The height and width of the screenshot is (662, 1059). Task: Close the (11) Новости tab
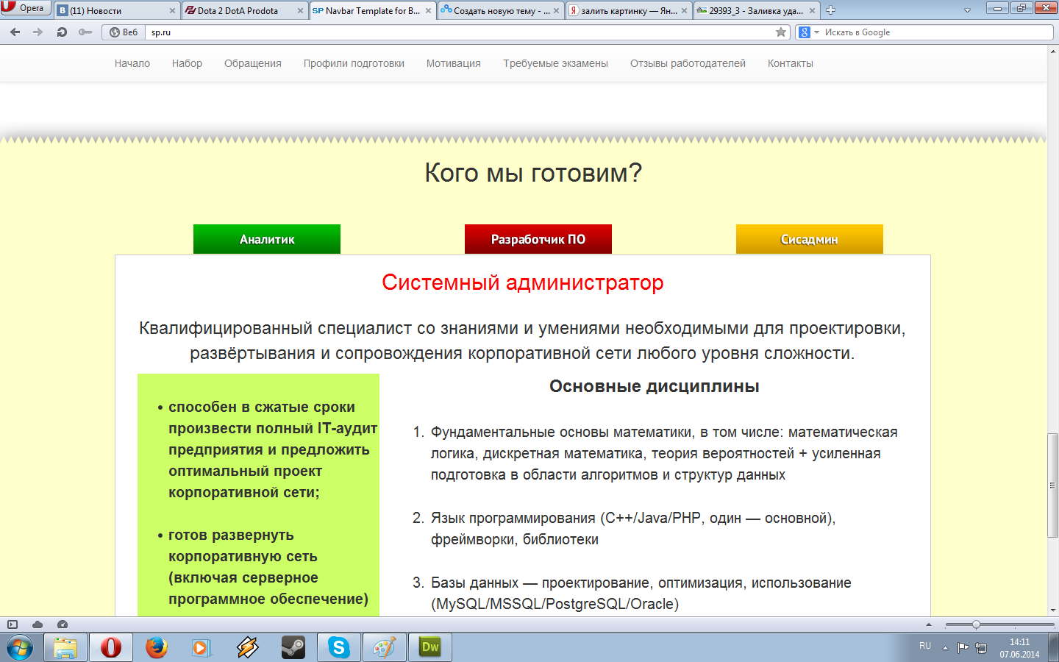click(x=173, y=11)
